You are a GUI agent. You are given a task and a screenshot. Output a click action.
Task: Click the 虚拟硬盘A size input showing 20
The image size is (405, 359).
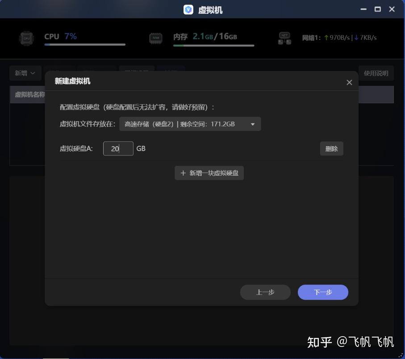tap(118, 148)
